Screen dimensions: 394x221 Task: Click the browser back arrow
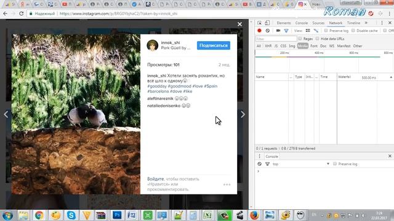click(6, 14)
